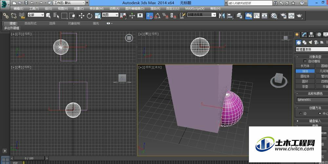Open the workspace selector dropdown

(x=69, y=3)
